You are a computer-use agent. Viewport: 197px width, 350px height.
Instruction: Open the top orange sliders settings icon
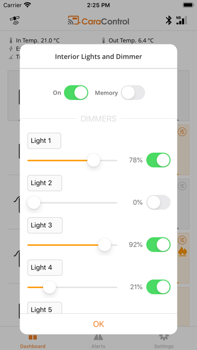tap(182, 131)
